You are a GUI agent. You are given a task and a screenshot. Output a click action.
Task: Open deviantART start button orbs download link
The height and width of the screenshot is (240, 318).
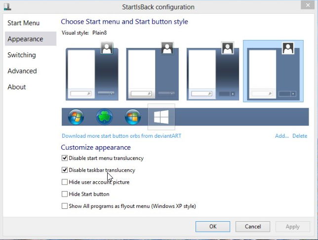(x=121, y=136)
